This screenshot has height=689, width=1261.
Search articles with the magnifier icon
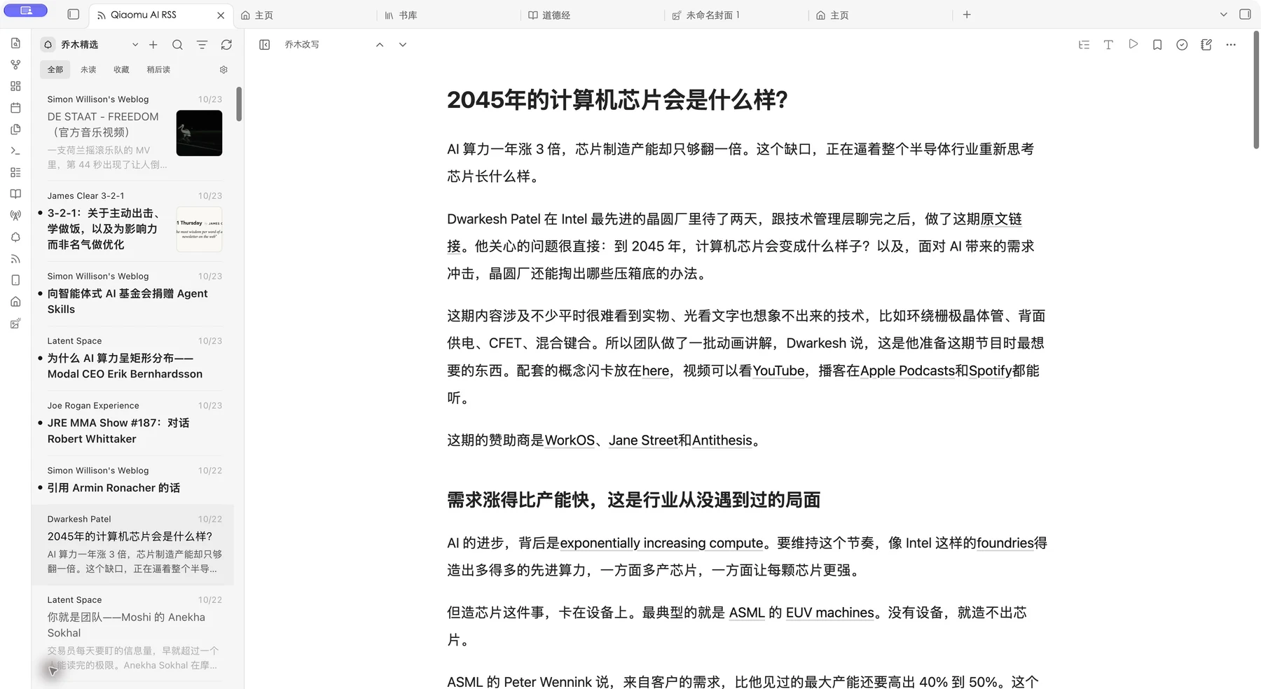[177, 45]
